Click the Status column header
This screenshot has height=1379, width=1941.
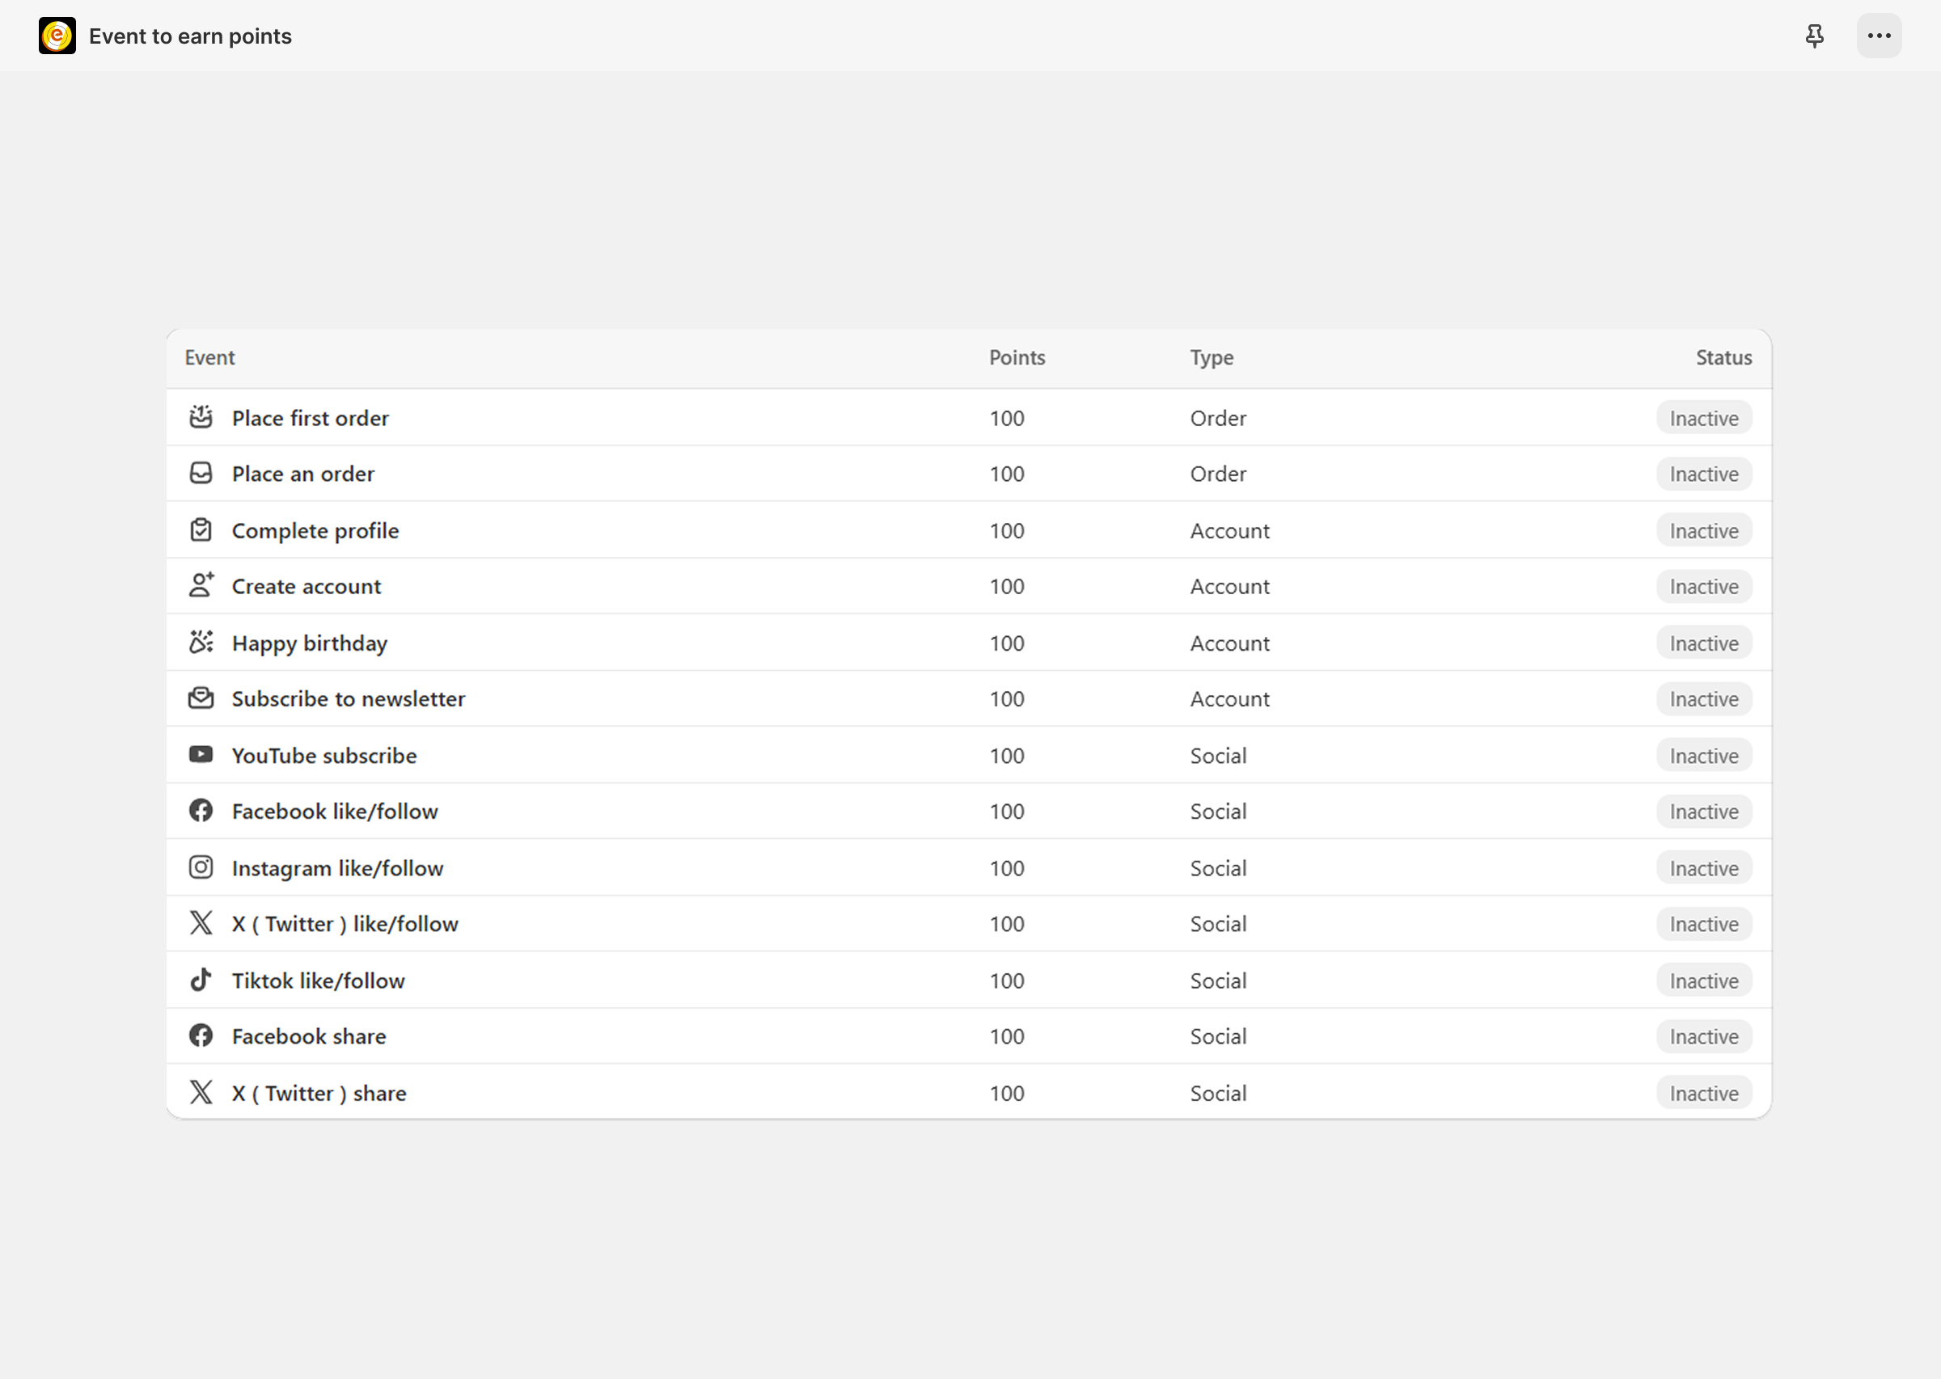[1723, 357]
